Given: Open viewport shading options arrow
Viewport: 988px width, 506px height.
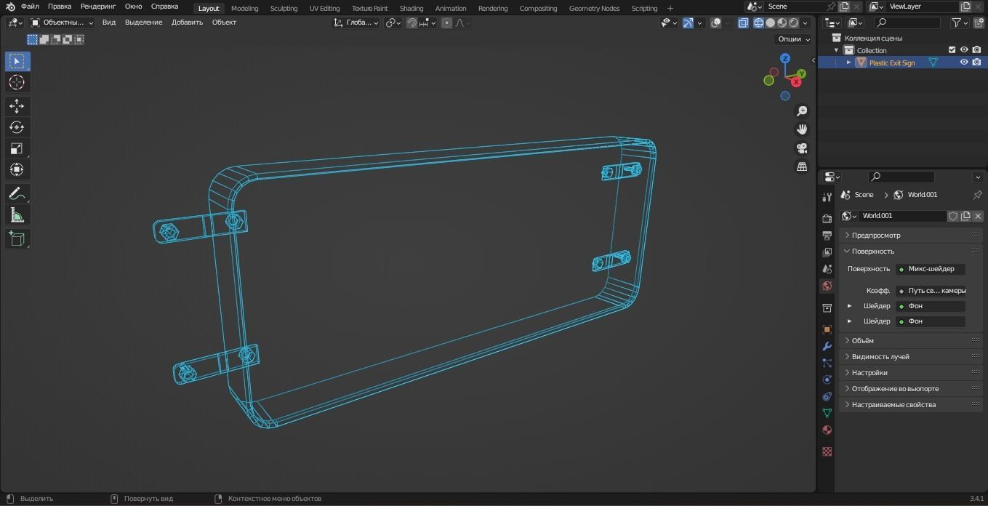Looking at the screenshot, I should [805, 23].
